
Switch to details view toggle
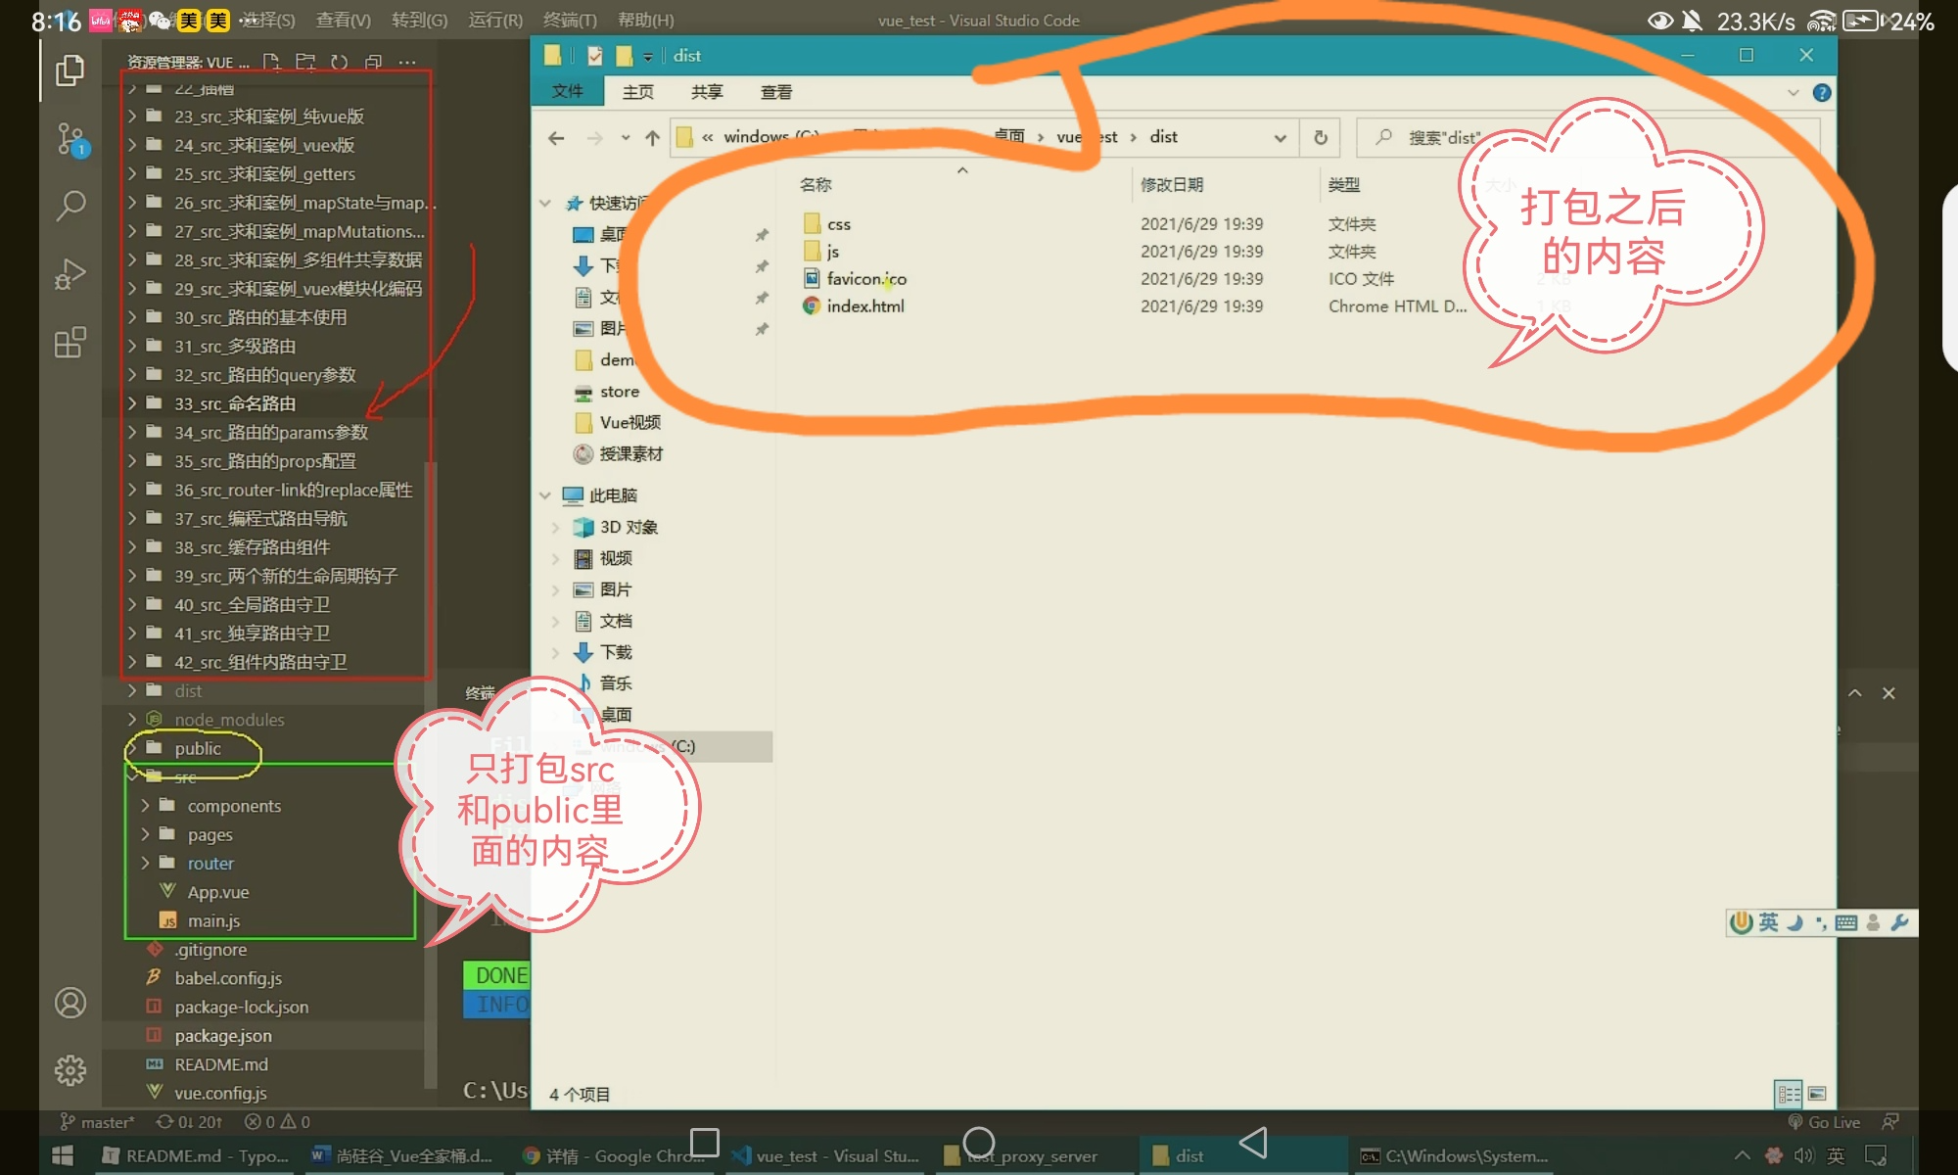tap(1789, 1094)
